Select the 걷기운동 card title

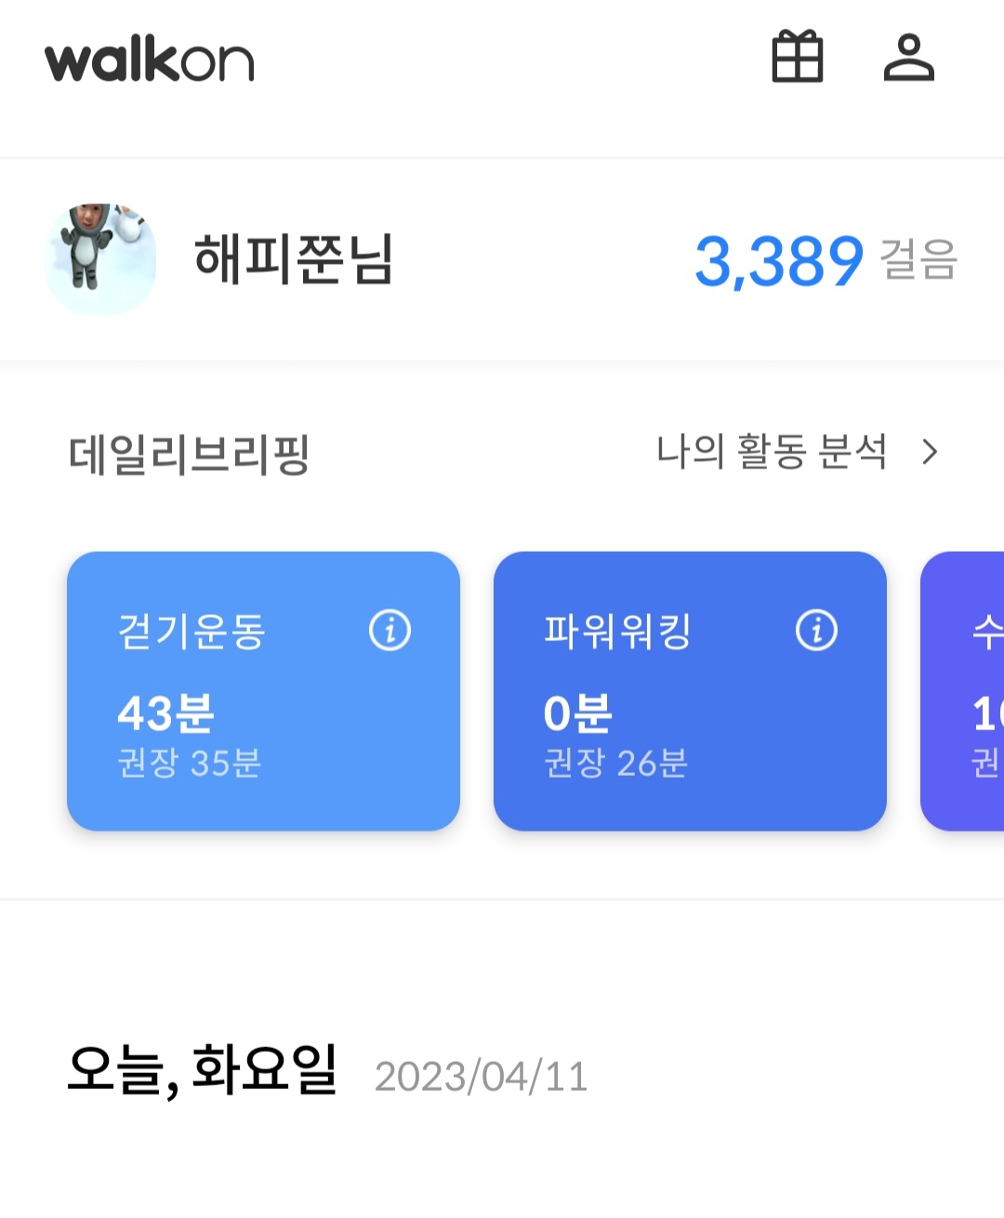click(x=192, y=632)
